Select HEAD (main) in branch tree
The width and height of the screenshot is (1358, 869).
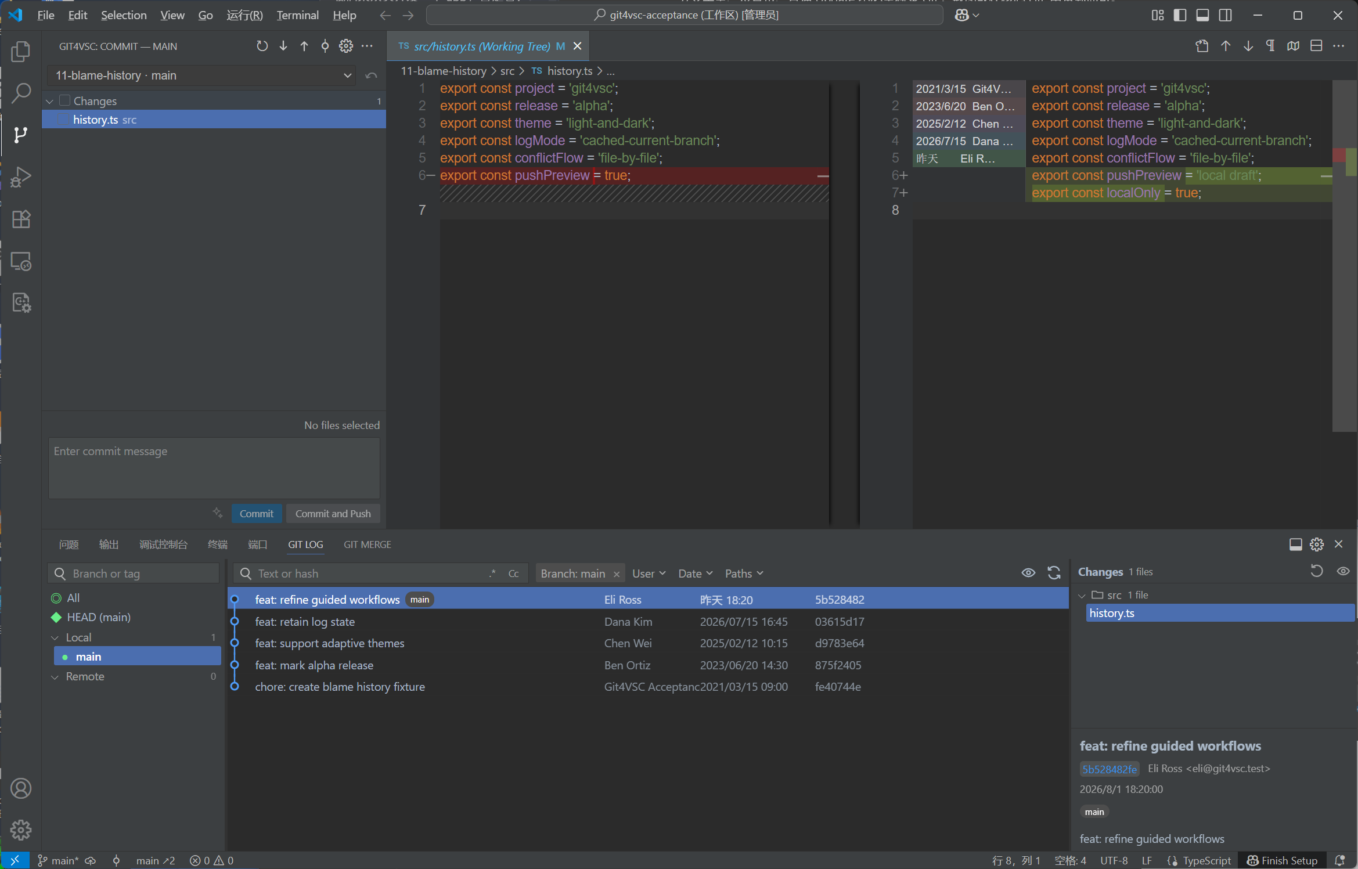click(x=99, y=617)
